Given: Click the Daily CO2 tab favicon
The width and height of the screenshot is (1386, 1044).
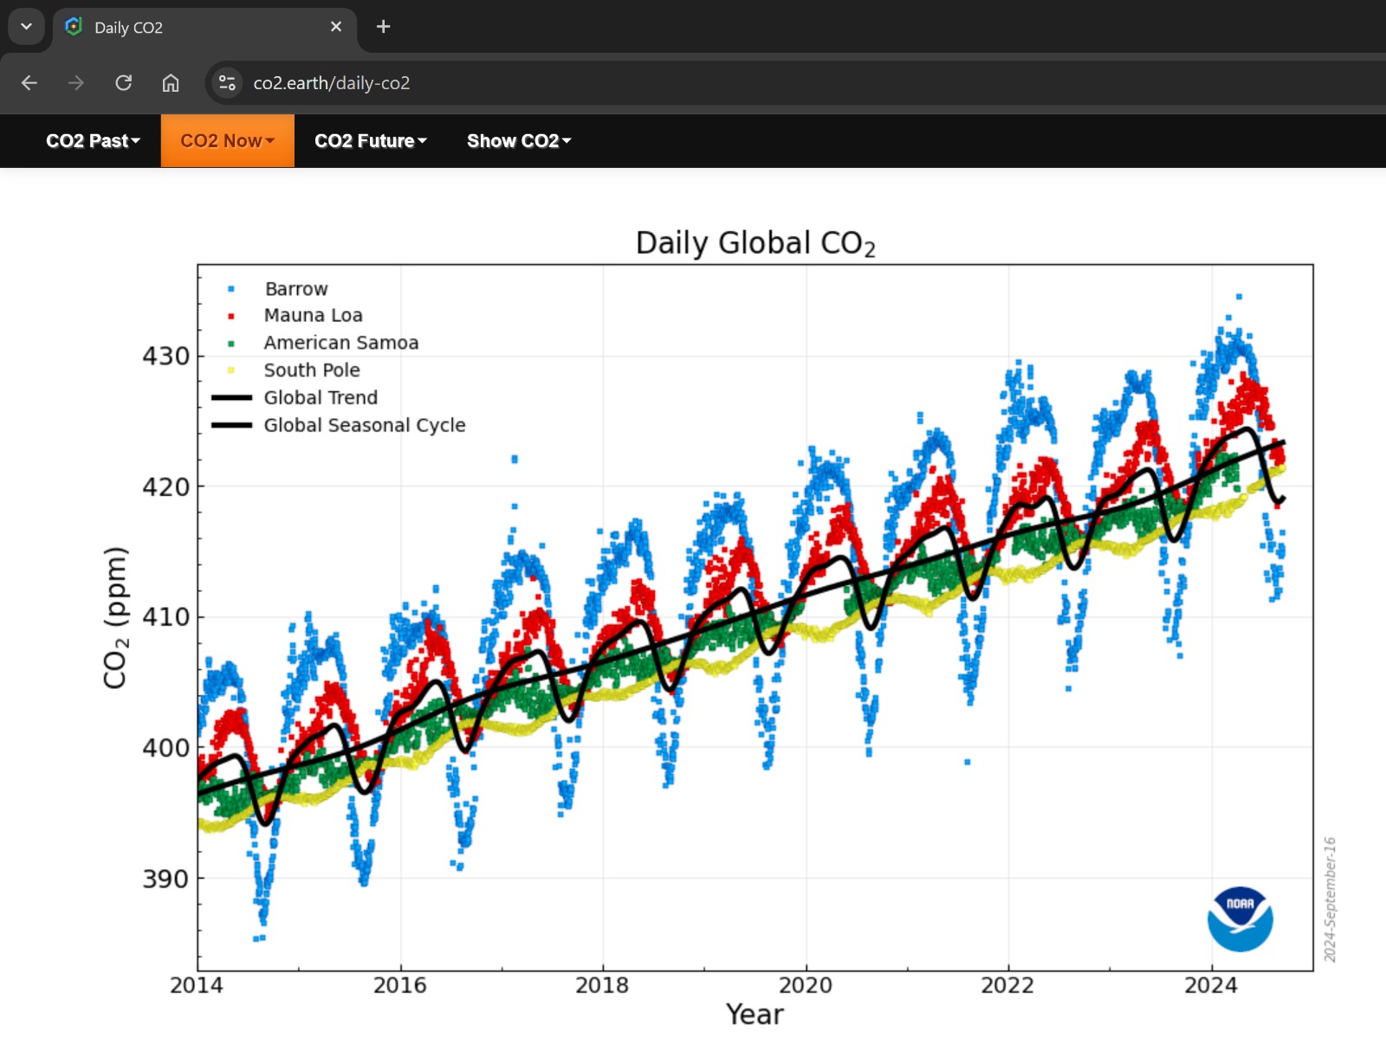Looking at the screenshot, I should click(x=74, y=27).
